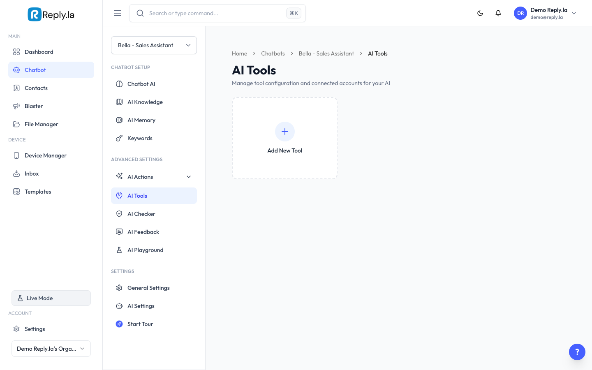Image resolution: width=592 pixels, height=370 pixels.
Task: Click the AI Checker shield icon
Action: tap(119, 214)
